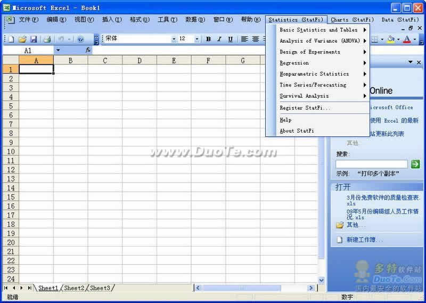Open the 编辑(E) menu
The height and width of the screenshot is (303, 426).
(56, 20)
